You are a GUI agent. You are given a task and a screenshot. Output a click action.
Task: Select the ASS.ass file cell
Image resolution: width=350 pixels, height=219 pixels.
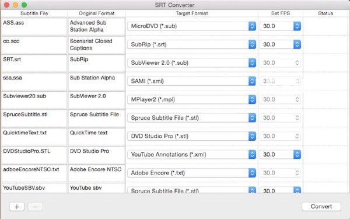click(34, 26)
